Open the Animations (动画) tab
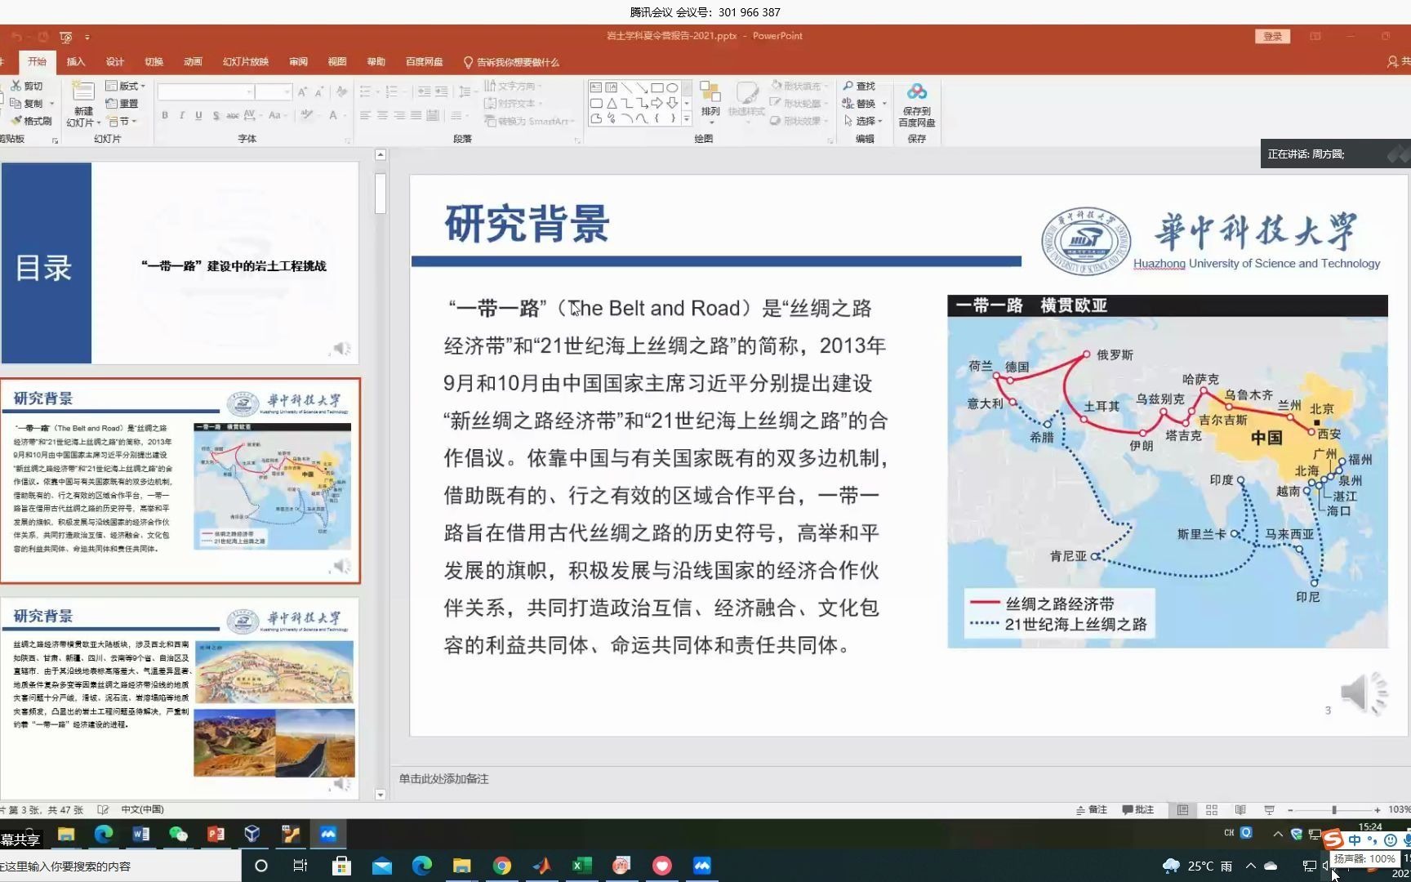The width and height of the screenshot is (1411, 882). (x=193, y=62)
